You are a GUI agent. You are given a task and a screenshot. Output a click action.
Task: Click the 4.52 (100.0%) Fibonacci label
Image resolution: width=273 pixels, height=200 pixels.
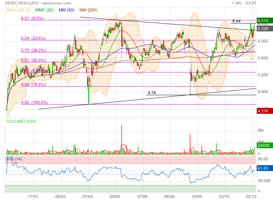(35, 102)
